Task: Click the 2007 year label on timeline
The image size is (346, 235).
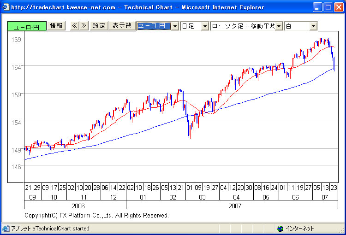Action: click(235, 206)
